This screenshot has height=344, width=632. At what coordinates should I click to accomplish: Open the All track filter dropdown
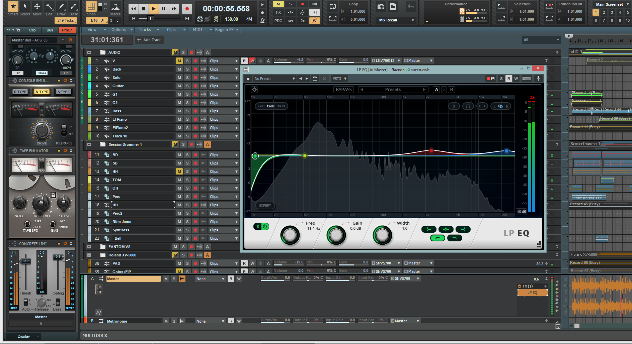(541, 40)
